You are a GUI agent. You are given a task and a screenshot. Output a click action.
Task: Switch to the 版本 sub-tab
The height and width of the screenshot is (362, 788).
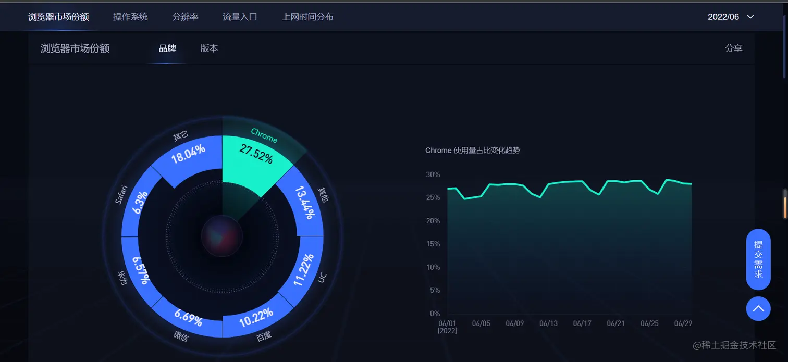(209, 48)
